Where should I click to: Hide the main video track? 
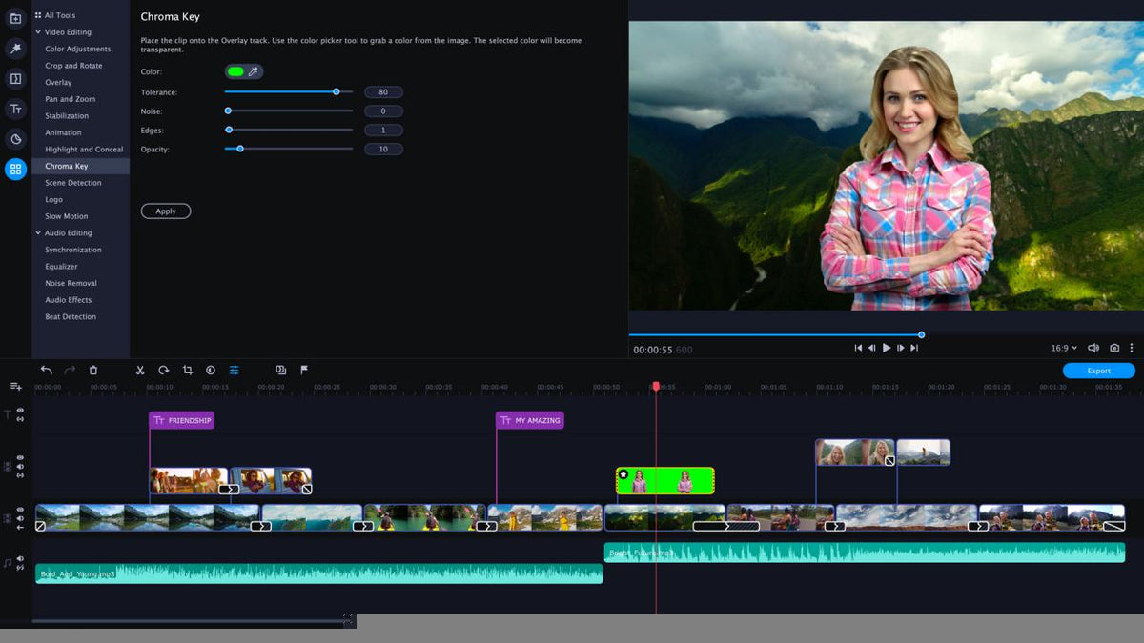[20, 510]
